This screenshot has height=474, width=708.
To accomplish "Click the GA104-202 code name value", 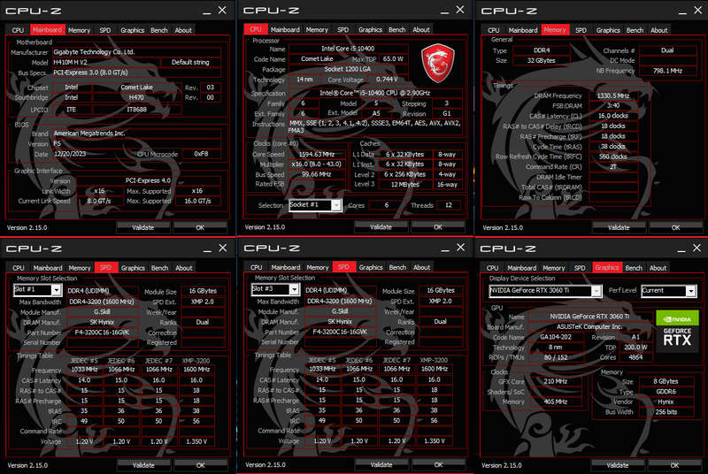I will [x=556, y=337].
